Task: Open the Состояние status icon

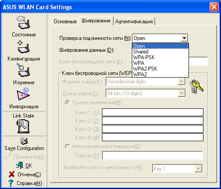Action: (23, 22)
